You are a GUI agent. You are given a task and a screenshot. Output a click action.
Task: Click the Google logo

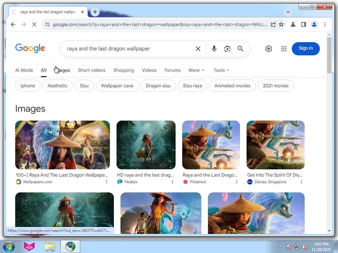click(30, 48)
